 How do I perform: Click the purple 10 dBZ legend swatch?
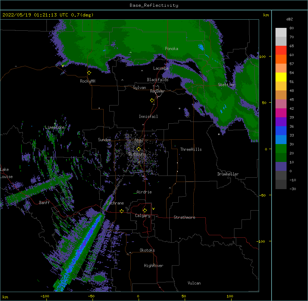(281, 167)
